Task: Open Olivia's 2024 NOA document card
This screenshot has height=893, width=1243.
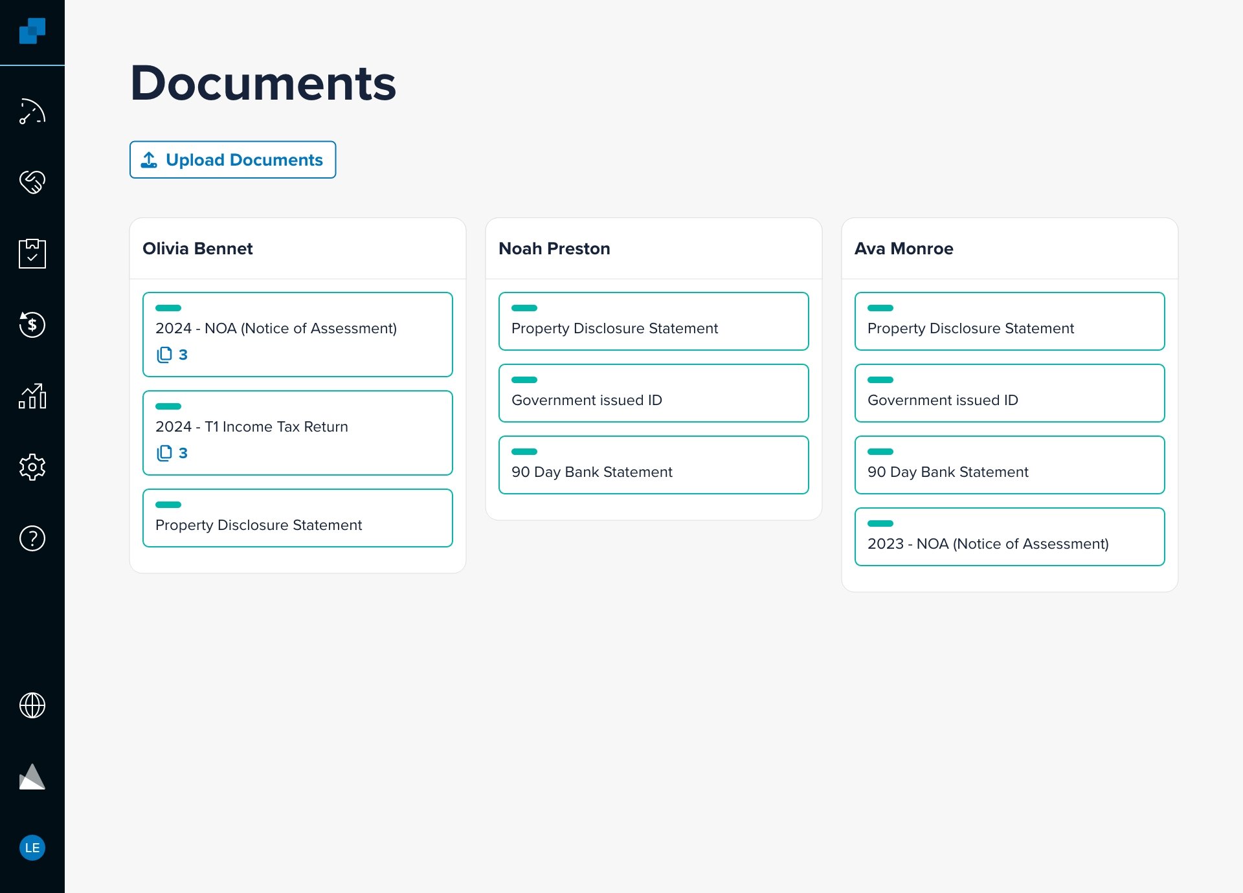Action: point(297,334)
